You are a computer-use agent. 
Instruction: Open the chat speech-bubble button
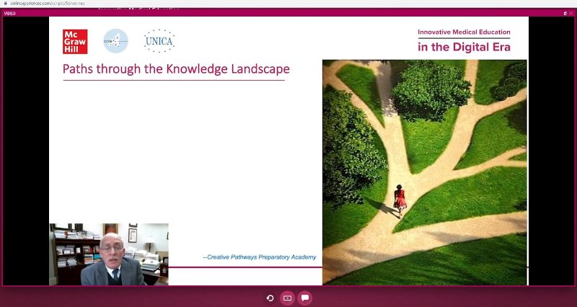pyautogui.click(x=305, y=298)
